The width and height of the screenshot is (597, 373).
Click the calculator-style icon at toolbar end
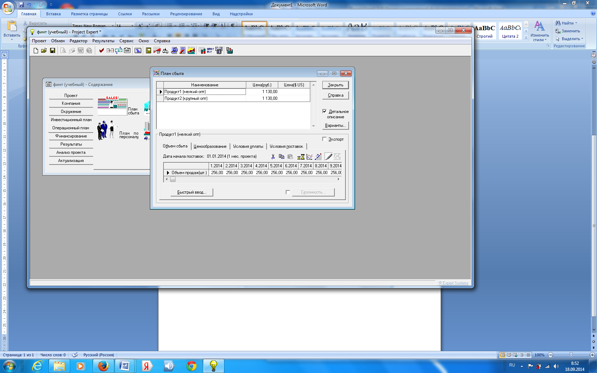[x=230, y=51]
